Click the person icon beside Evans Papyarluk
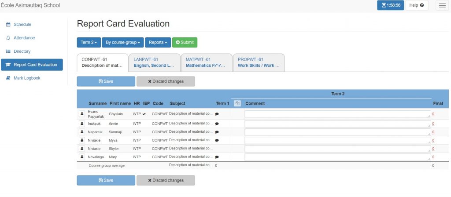The image size is (451, 197). (x=82, y=114)
